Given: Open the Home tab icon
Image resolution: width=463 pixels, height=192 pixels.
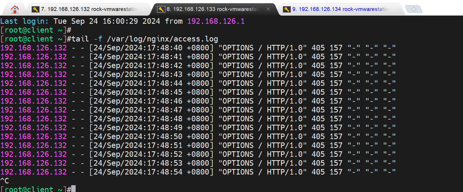Looking at the screenshot, I should 15,9.
